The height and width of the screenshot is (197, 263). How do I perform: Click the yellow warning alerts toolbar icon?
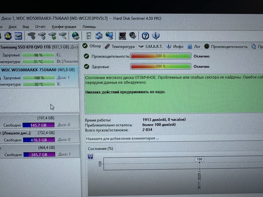point(8,36)
